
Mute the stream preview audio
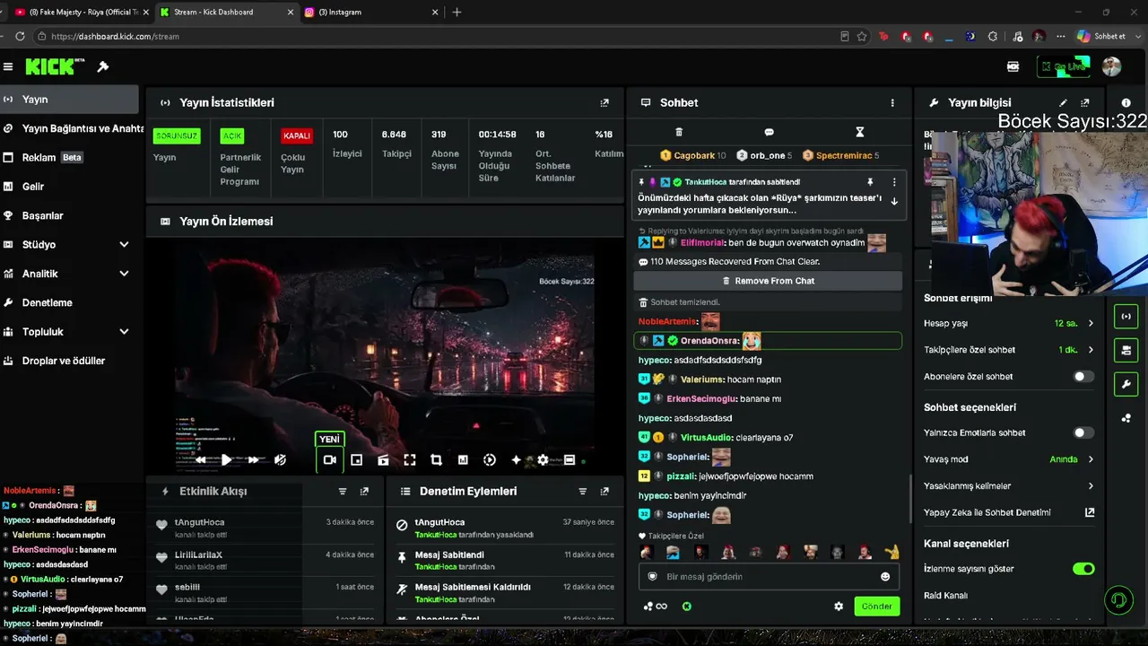click(280, 459)
